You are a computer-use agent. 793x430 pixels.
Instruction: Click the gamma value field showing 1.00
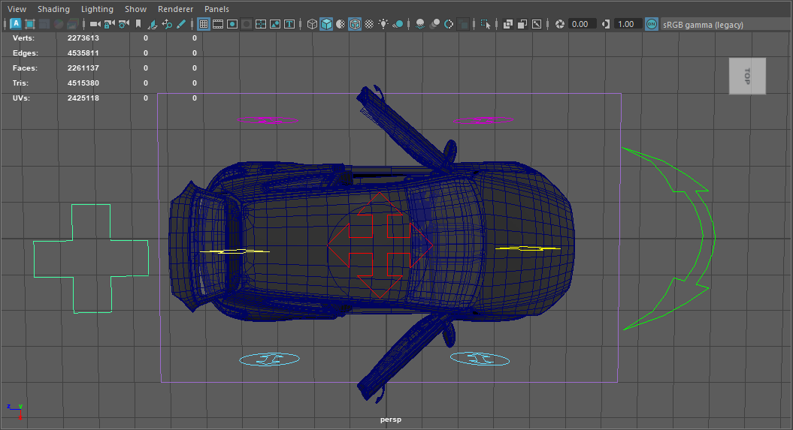pyautogui.click(x=625, y=24)
